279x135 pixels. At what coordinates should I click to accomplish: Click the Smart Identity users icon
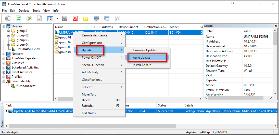point(8,81)
